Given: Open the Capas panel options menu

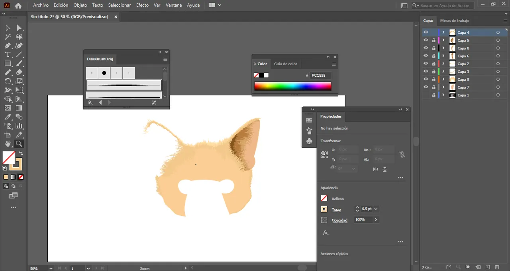Looking at the screenshot, I should point(505,21).
